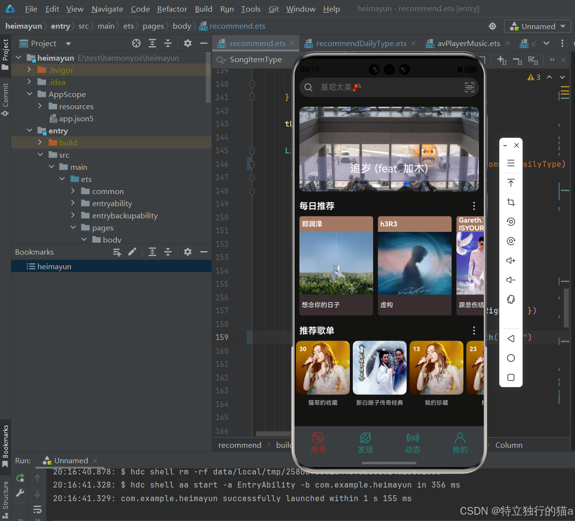Add a new bookmark list in Bookmarks panel
This screenshot has width=575, height=521.
click(x=117, y=252)
